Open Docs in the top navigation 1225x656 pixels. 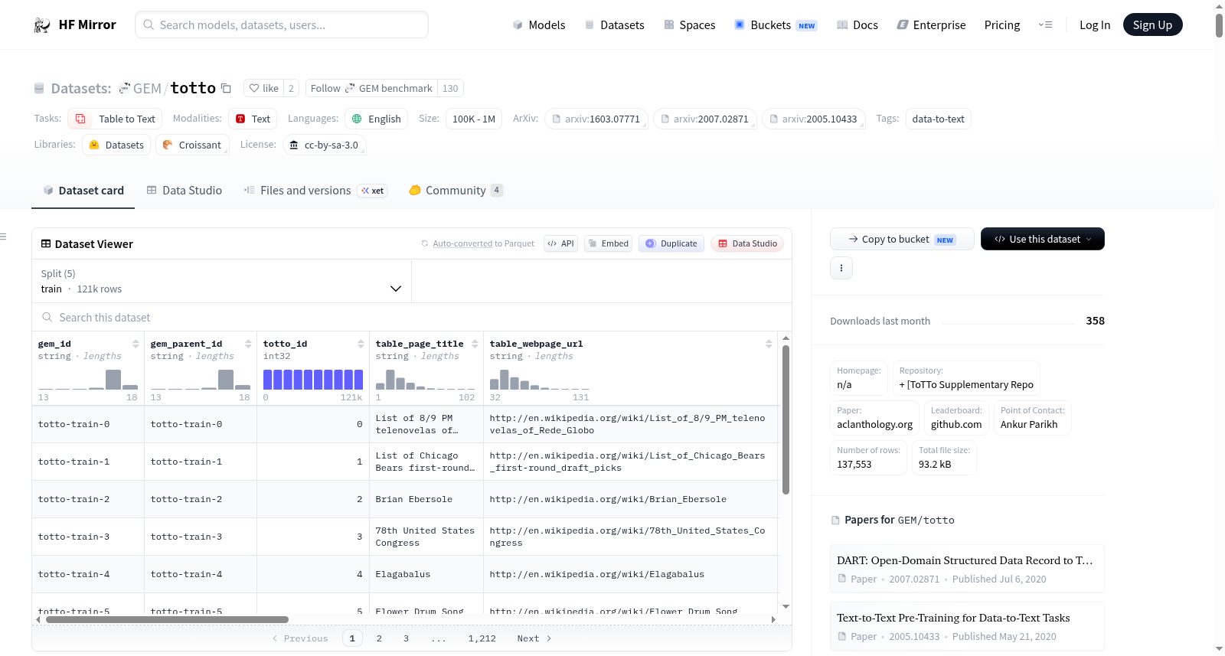click(857, 24)
